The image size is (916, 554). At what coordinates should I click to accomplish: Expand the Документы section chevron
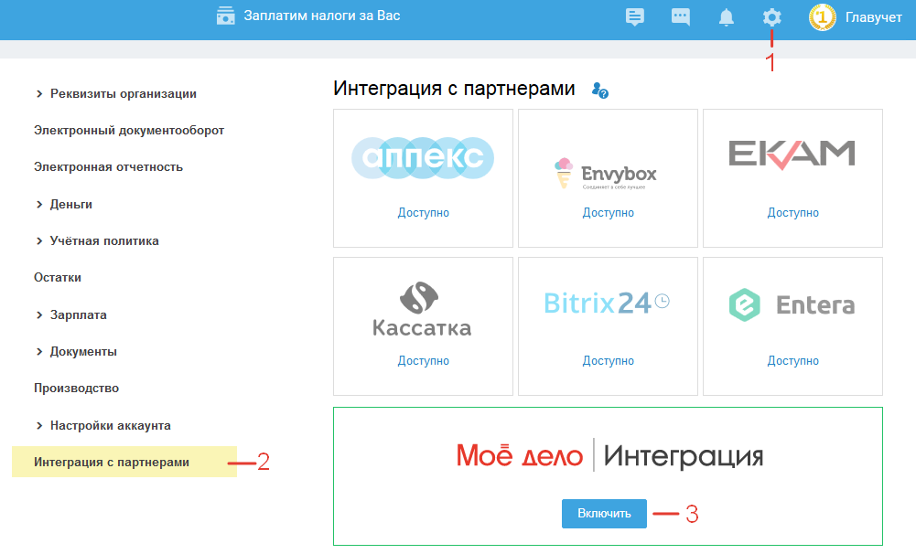coord(39,352)
